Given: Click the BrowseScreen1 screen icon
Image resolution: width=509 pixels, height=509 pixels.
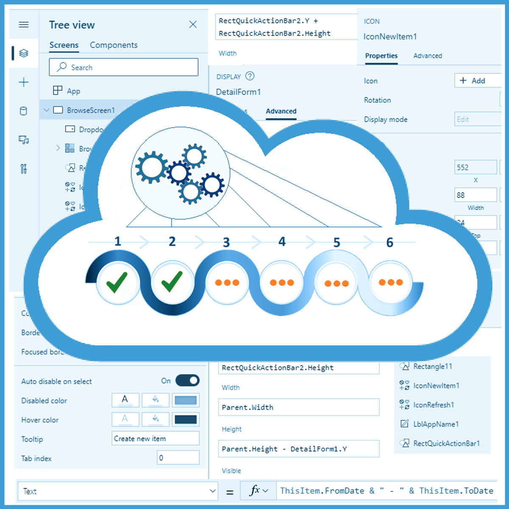Looking at the screenshot, I should [x=58, y=110].
